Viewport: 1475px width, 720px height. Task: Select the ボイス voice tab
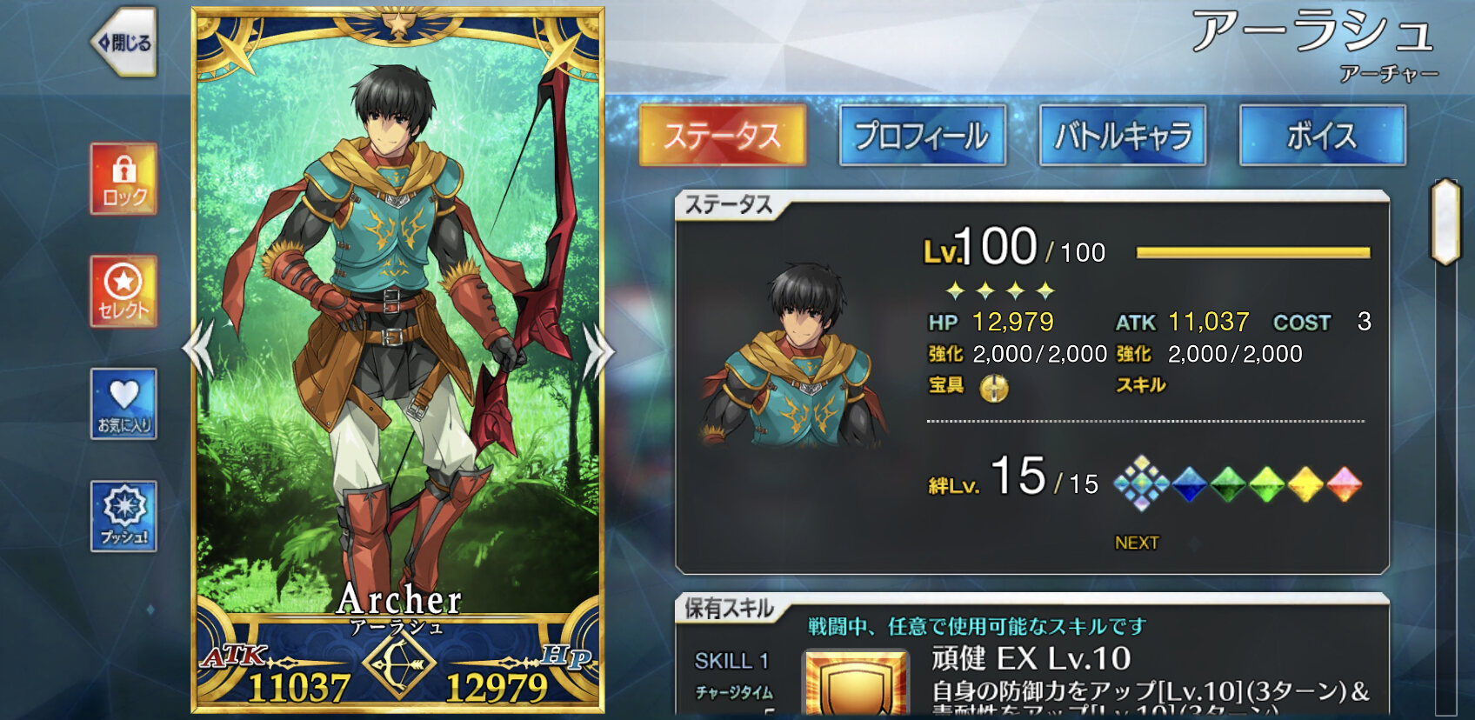pos(1322,135)
